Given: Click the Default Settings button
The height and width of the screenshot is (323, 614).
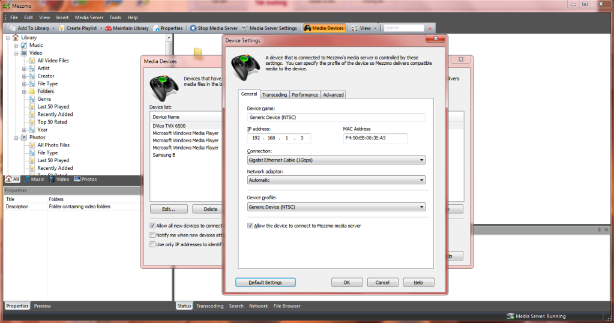Looking at the screenshot, I should [x=265, y=283].
